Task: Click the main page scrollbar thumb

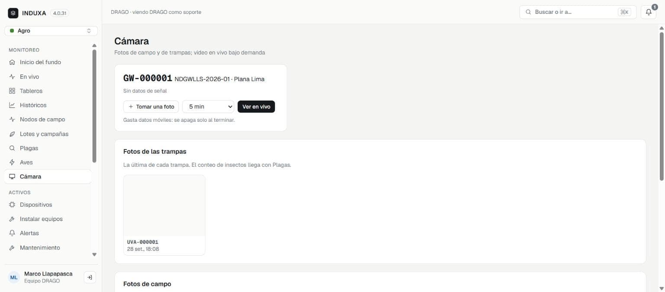Action: coord(662,106)
